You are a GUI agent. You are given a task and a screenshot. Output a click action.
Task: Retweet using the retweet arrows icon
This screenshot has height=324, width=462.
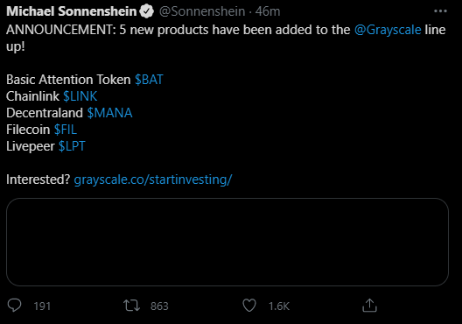pyautogui.click(x=132, y=306)
